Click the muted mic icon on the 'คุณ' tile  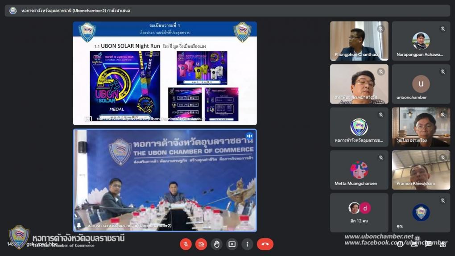coord(443,201)
